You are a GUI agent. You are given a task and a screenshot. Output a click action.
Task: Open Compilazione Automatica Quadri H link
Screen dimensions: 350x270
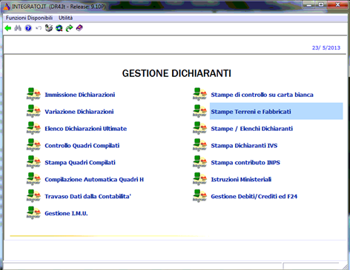point(94,180)
